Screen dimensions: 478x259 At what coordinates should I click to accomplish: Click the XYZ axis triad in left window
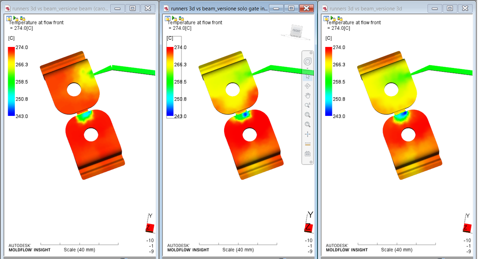click(150, 224)
